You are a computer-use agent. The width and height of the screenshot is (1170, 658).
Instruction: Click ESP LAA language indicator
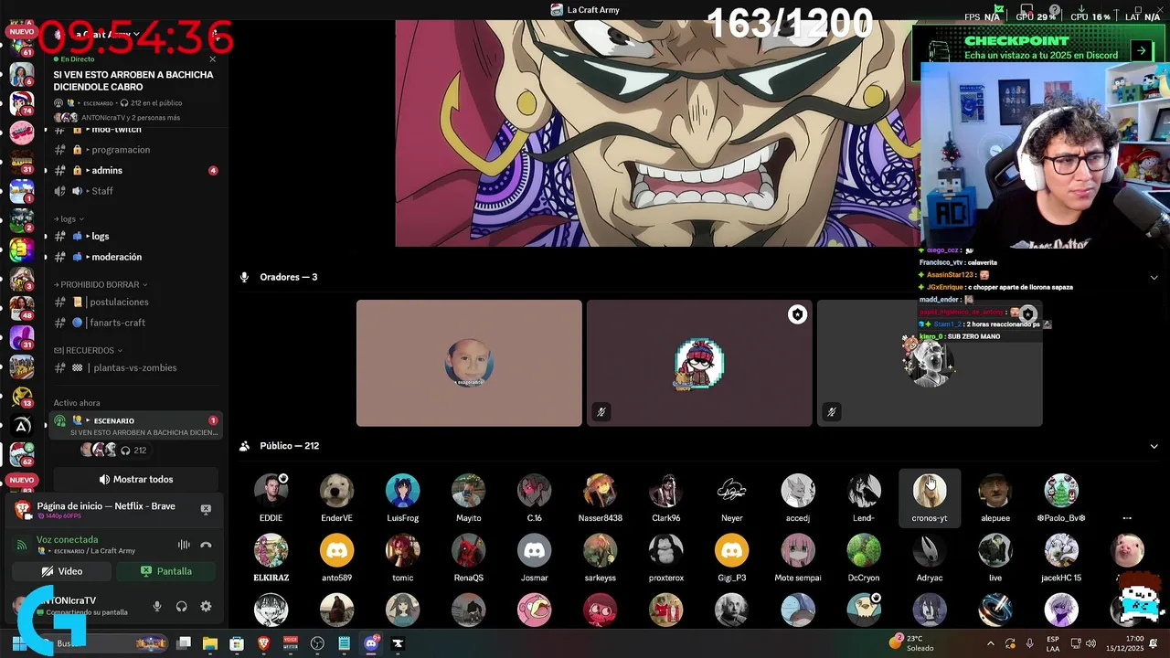(1053, 643)
